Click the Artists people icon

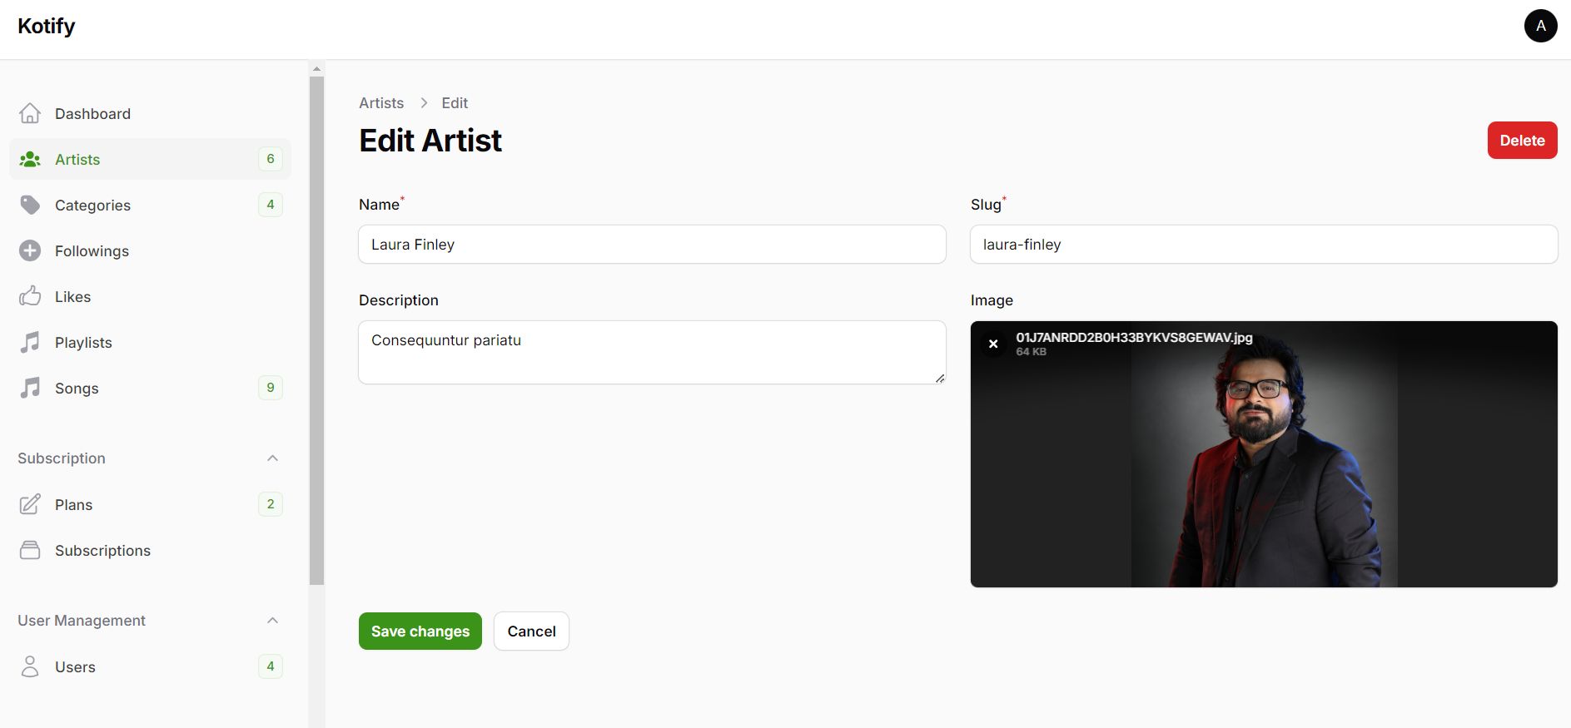tap(30, 159)
